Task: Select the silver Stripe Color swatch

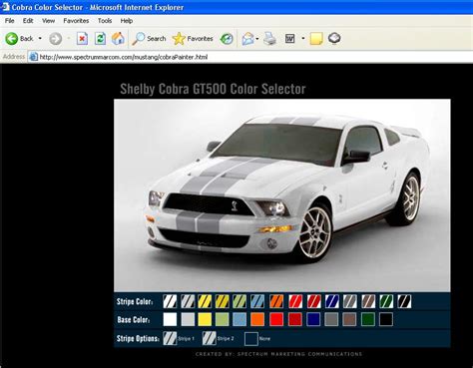Action: pos(188,301)
